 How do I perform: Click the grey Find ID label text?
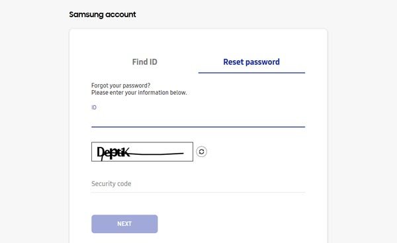tap(144, 62)
